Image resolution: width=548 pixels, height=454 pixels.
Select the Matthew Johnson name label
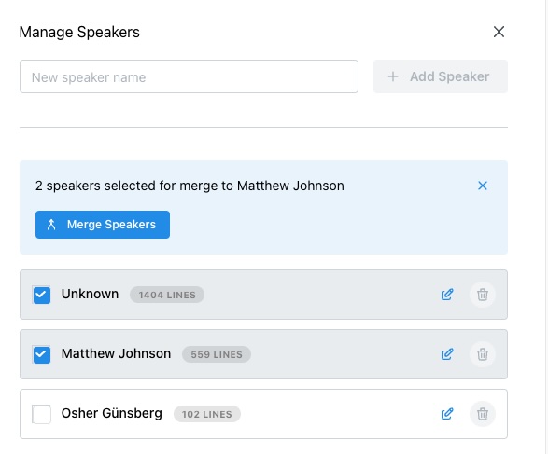coord(116,353)
